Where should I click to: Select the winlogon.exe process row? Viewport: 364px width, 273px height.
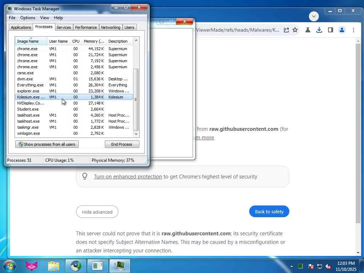[74, 133]
